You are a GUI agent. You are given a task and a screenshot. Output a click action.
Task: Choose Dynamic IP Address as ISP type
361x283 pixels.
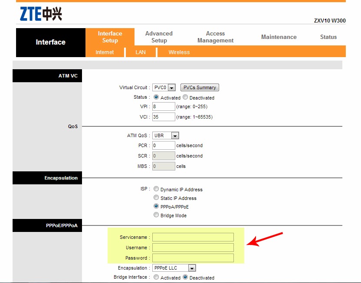point(156,189)
